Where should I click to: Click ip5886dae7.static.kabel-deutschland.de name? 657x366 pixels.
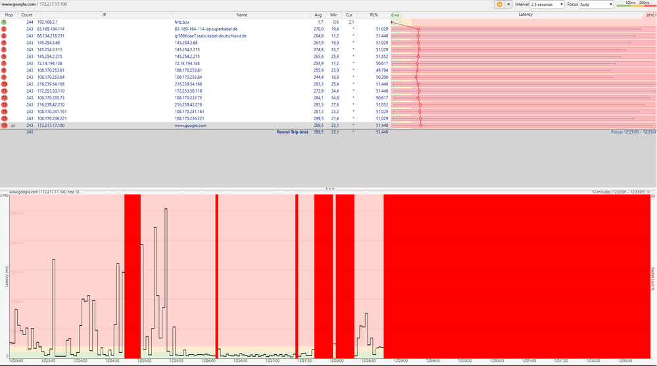point(210,35)
